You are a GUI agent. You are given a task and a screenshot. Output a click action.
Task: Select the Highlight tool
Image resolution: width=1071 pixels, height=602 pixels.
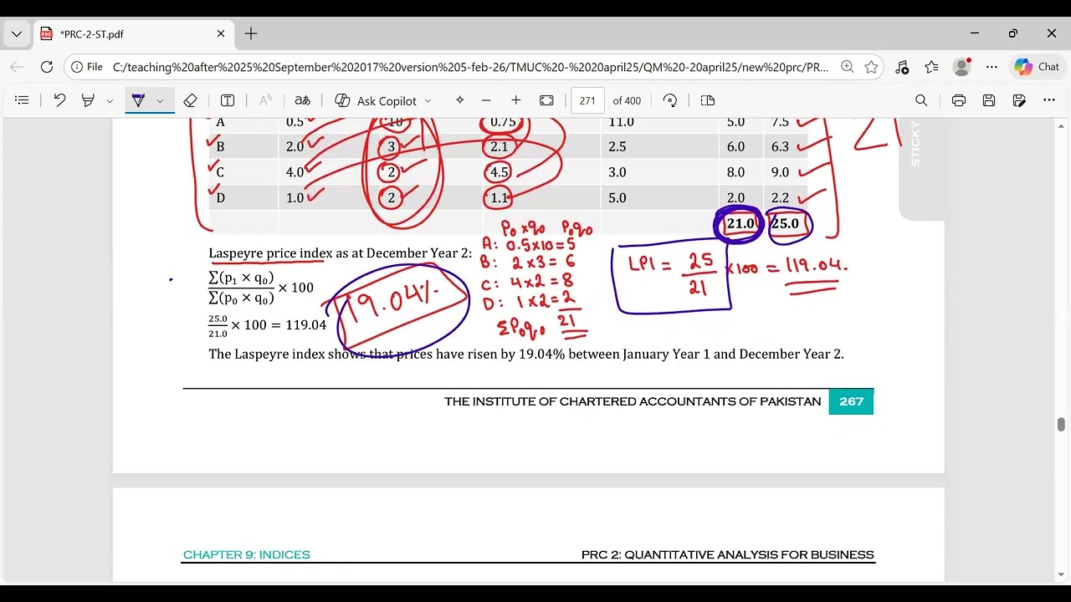click(x=88, y=100)
